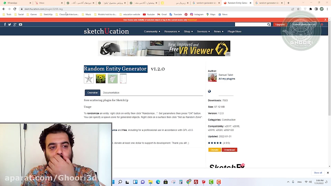Open the Youtube bookmark
The height and width of the screenshot is (186, 331).
click(149, 14)
